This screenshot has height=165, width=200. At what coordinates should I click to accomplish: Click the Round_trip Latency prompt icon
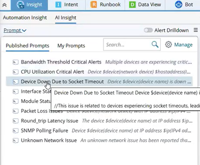pos(15,121)
